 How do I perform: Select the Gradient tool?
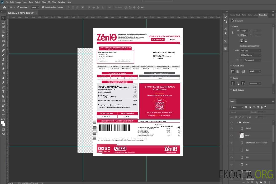coord(3,73)
